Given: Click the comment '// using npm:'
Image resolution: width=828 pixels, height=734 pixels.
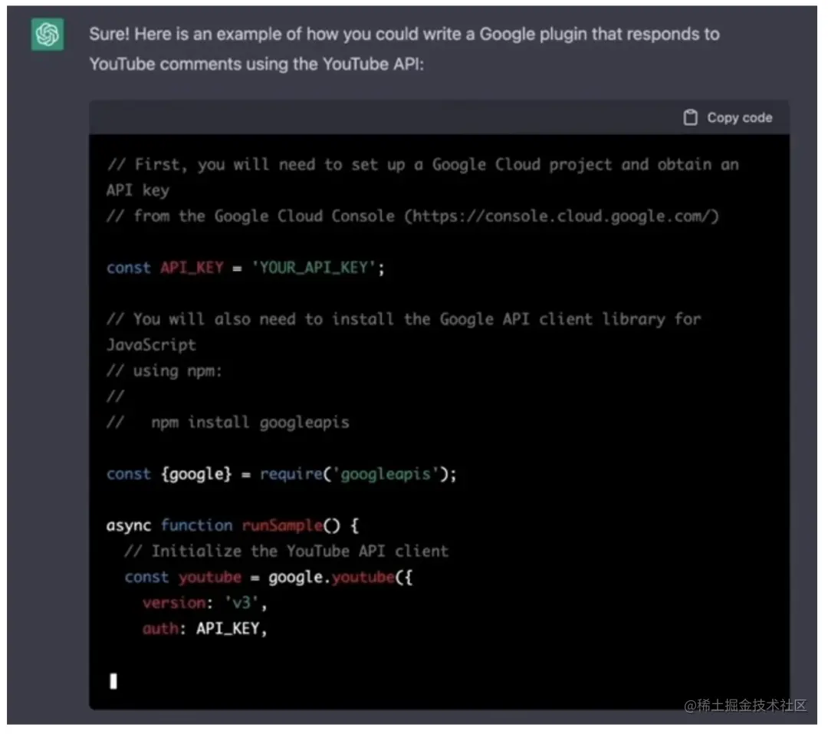Looking at the screenshot, I should click(164, 371).
